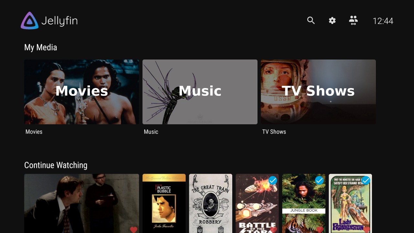The height and width of the screenshot is (233, 414).
Task: Click the small "Music" caption under its card
Action: pyautogui.click(x=151, y=132)
